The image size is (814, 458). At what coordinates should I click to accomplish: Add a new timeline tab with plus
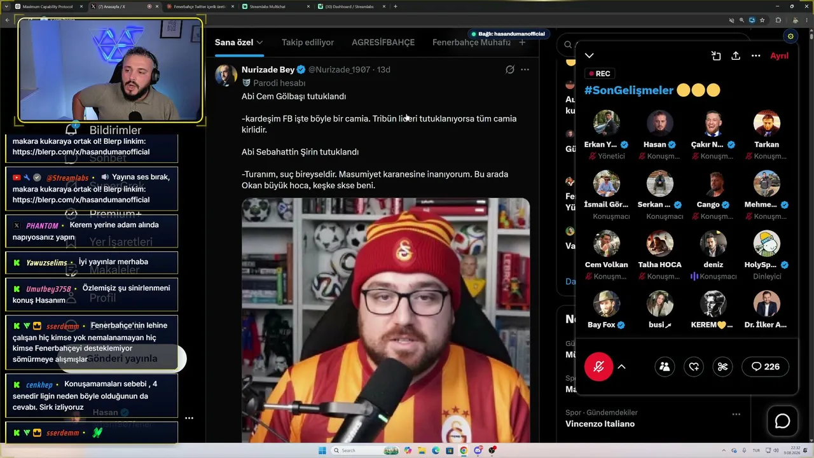coord(522,43)
